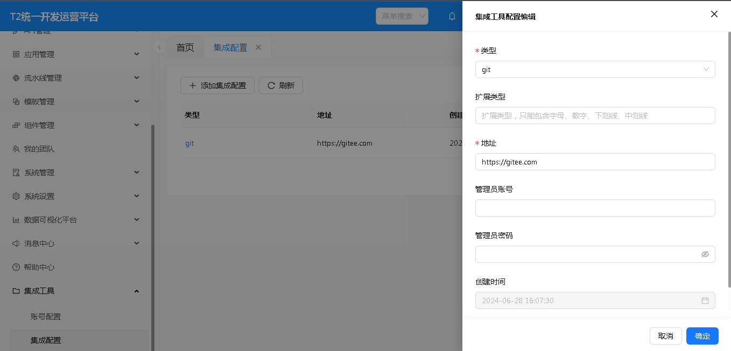Viewport: 731px width, 351px height.
Task: Open the 菜单搜索 dropdown
Action: coord(402,16)
